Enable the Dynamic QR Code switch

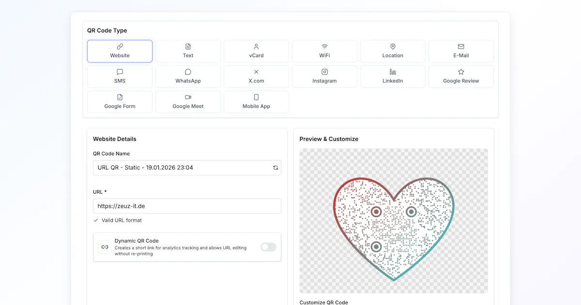268,247
